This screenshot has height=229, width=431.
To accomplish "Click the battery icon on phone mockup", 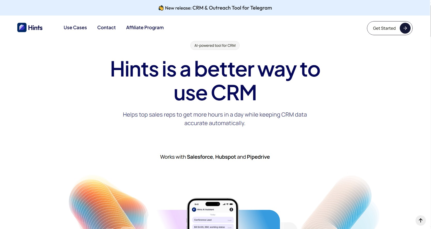I will pyautogui.click(x=231, y=204).
